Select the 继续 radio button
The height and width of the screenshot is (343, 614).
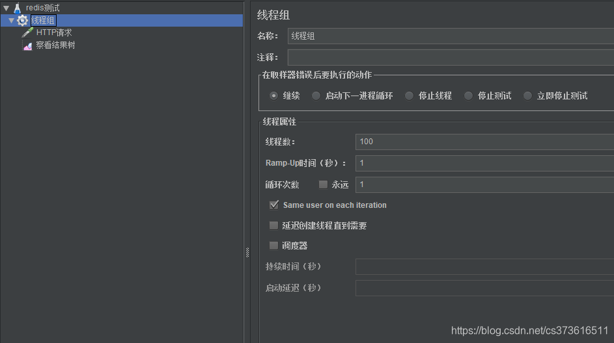pyautogui.click(x=273, y=95)
